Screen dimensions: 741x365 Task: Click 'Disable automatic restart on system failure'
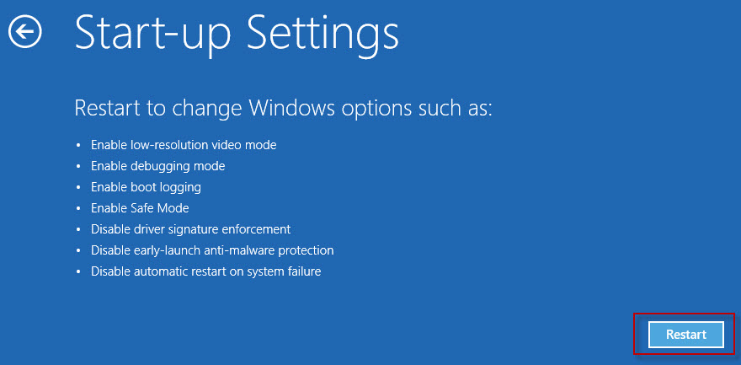[205, 272]
